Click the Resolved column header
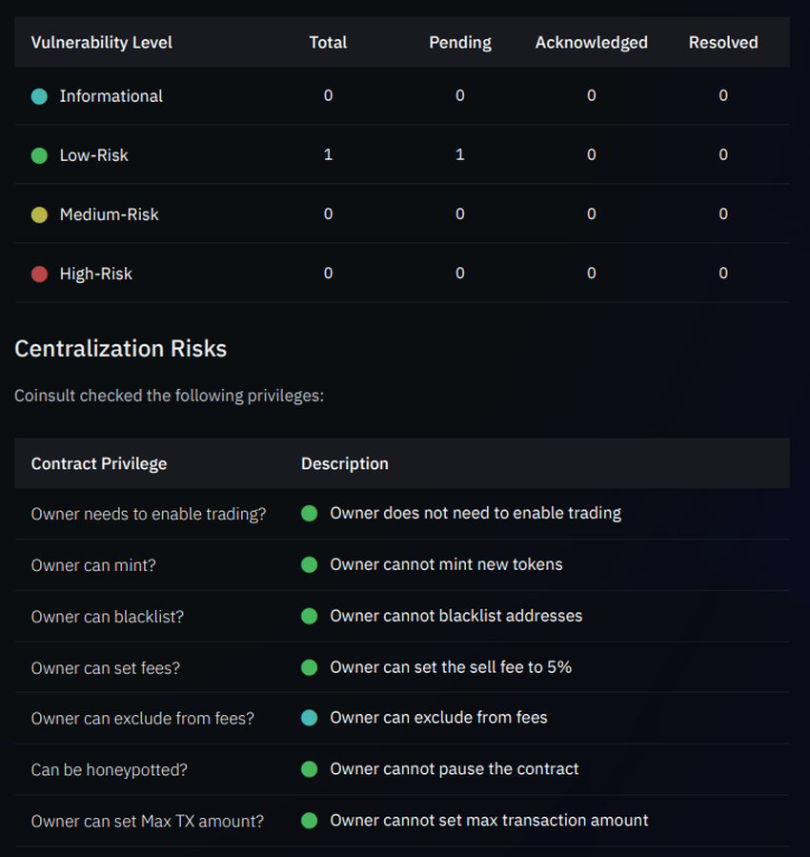 click(723, 43)
